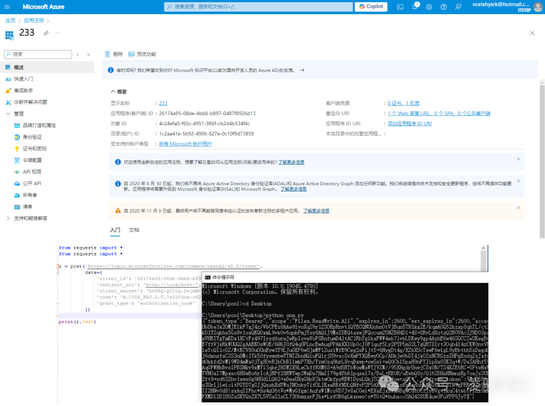The height and width of the screenshot is (406, 545).
Task: Open the notifications bell icon
Action: click(415, 7)
